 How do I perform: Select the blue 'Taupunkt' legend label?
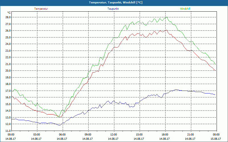[x=113, y=9]
